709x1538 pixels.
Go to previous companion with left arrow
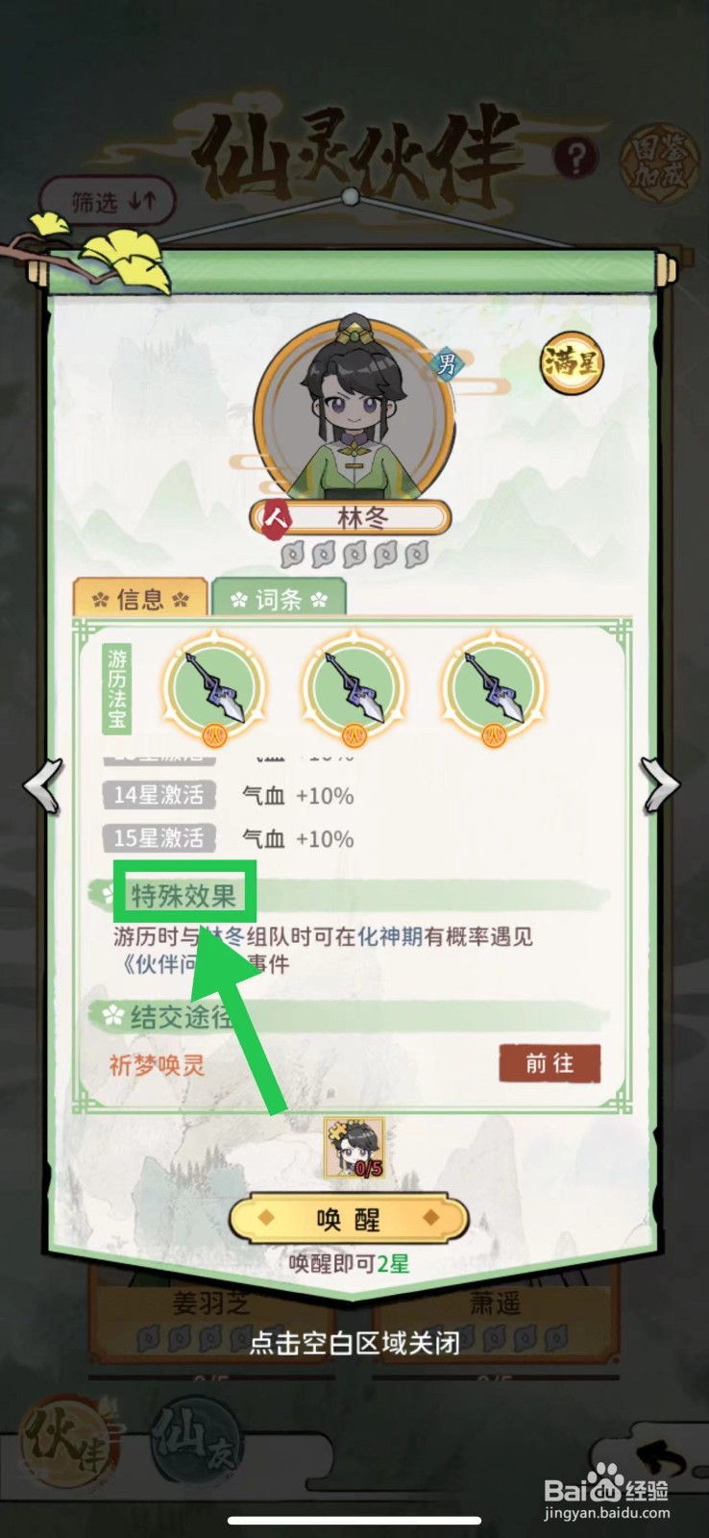(43, 784)
